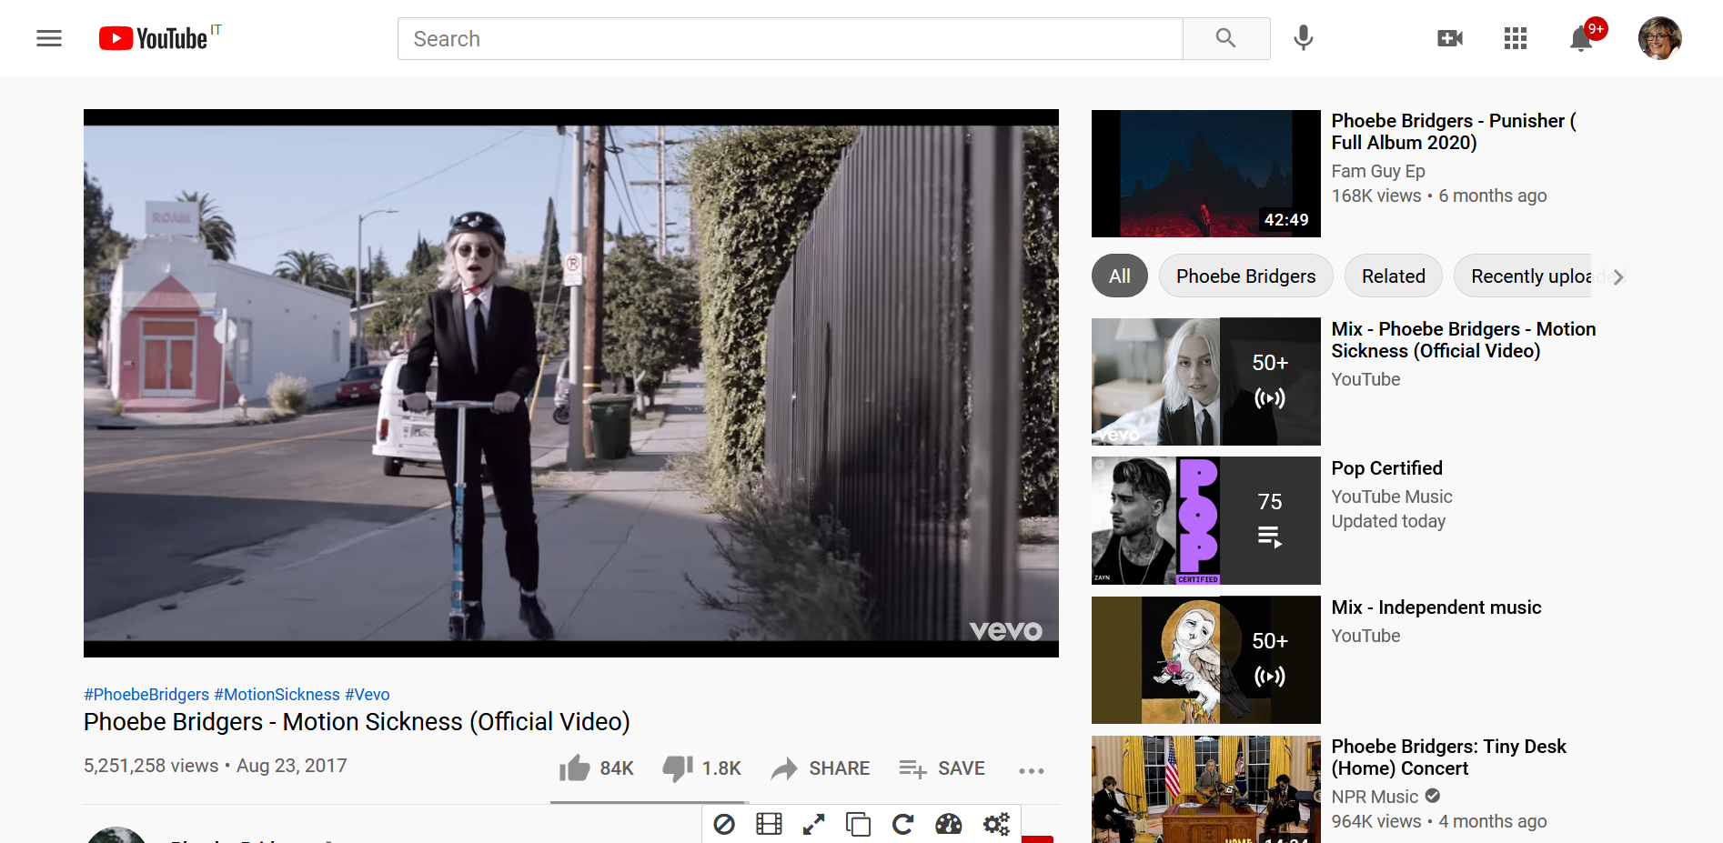This screenshot has width=1723, height=843.
Task: Click the circular loop arrow icon
Action: click(x=902, y=824)
